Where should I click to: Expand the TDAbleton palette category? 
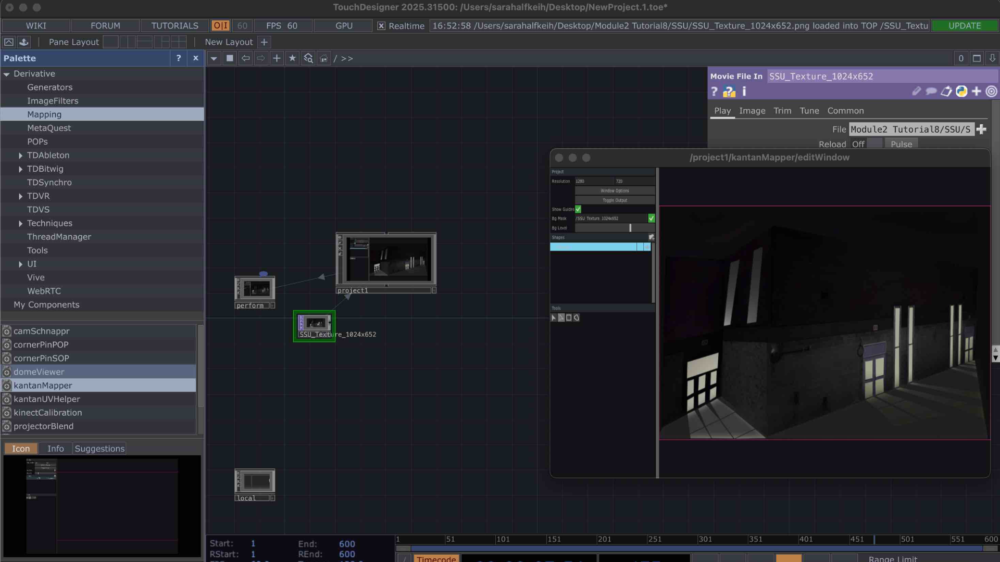pyautogui.click(x=20, y=155)
